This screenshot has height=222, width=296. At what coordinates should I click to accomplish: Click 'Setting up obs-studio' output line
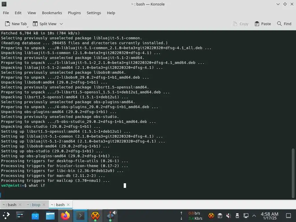click(52, 151)
